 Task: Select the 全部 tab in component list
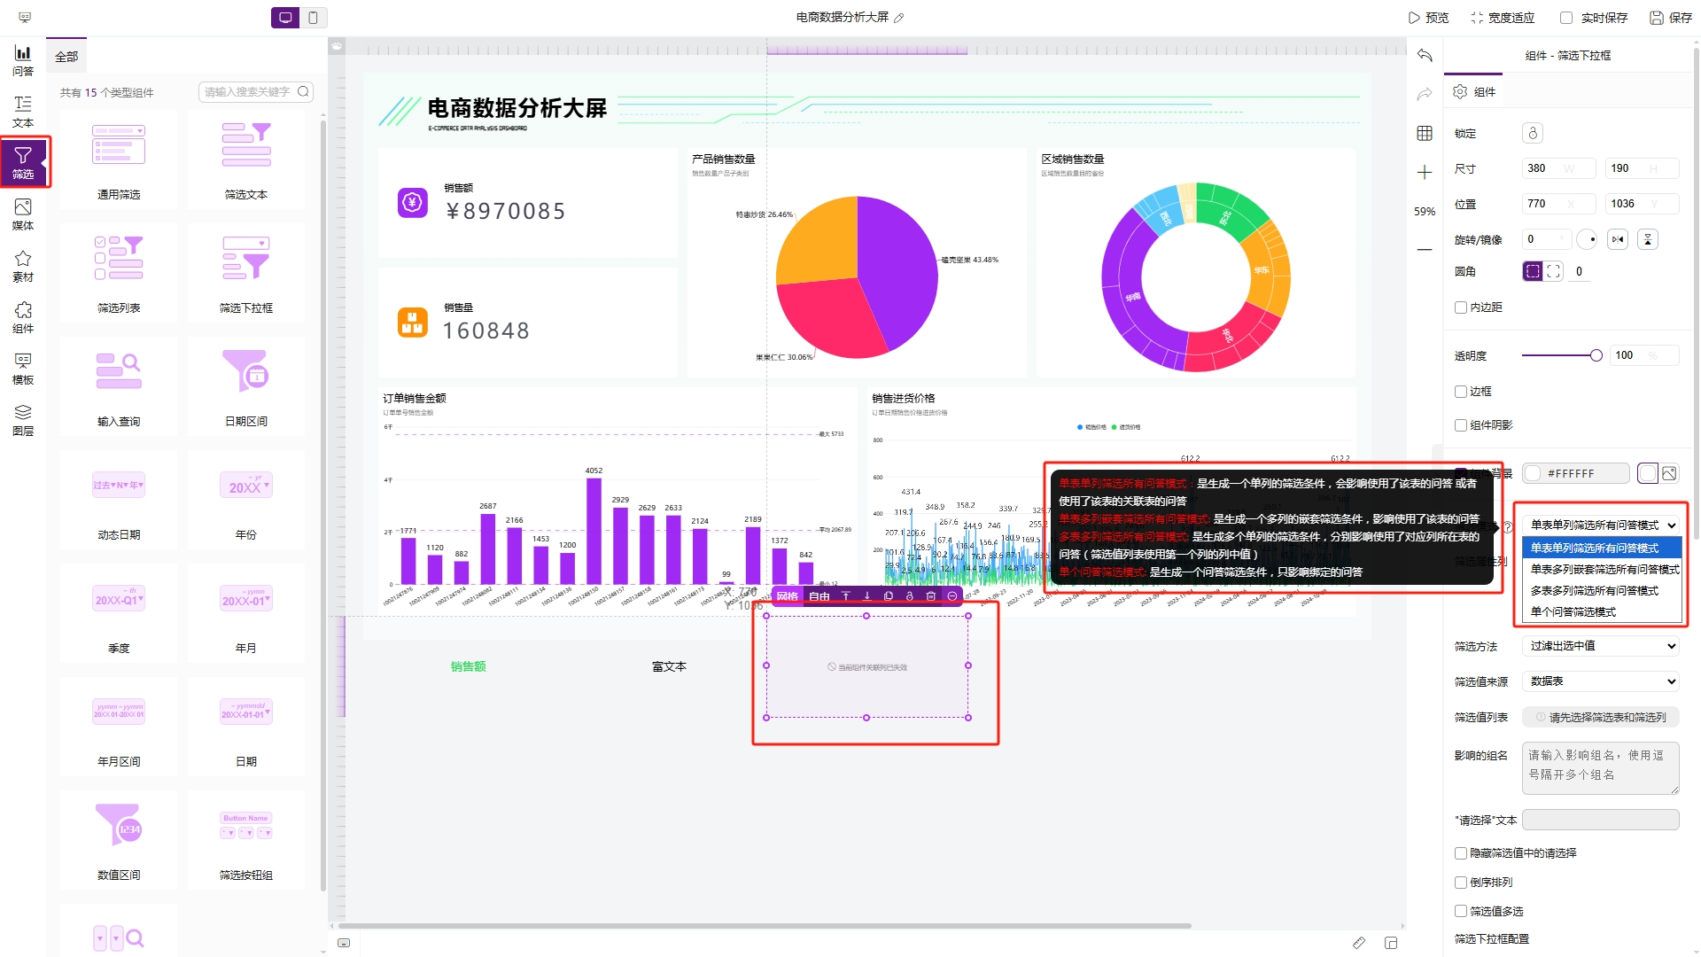pyautogui.click(x=66, y=56)
